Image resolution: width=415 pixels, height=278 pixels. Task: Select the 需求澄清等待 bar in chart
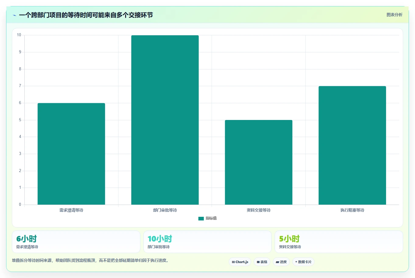(71, 154)
